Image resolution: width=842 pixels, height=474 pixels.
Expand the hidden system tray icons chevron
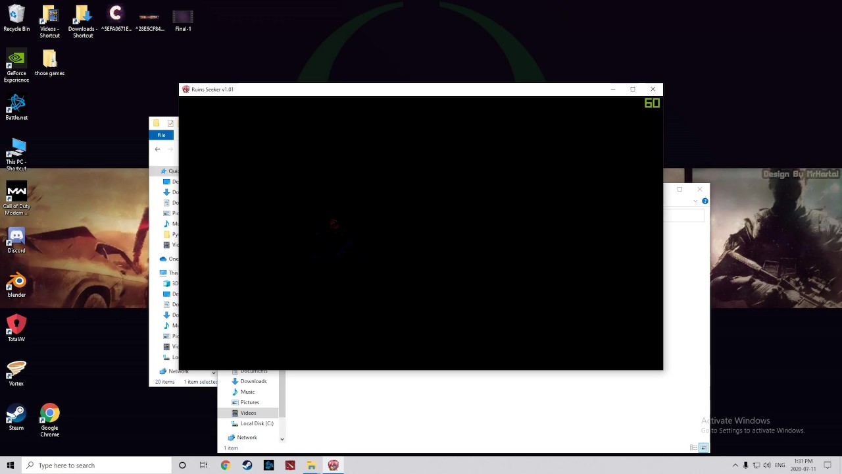(735, 465)
